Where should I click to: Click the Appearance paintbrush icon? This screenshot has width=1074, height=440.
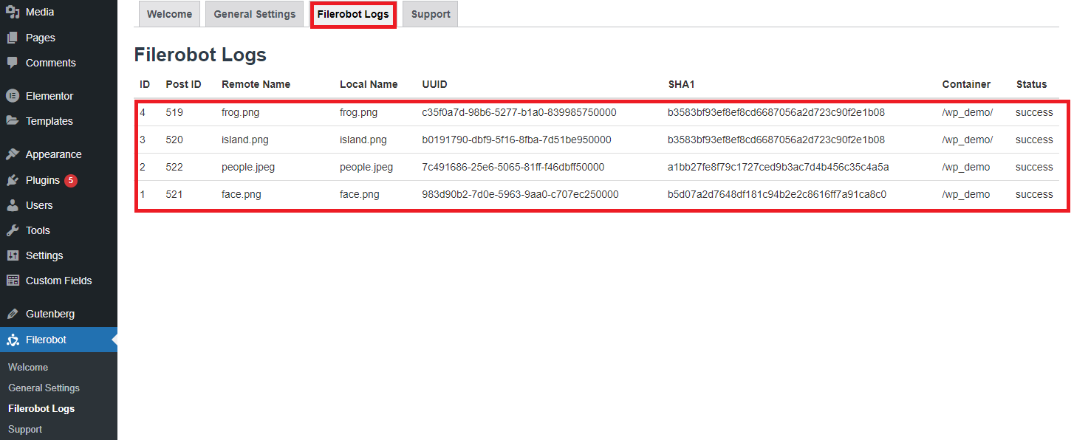(x=13, y=154)
